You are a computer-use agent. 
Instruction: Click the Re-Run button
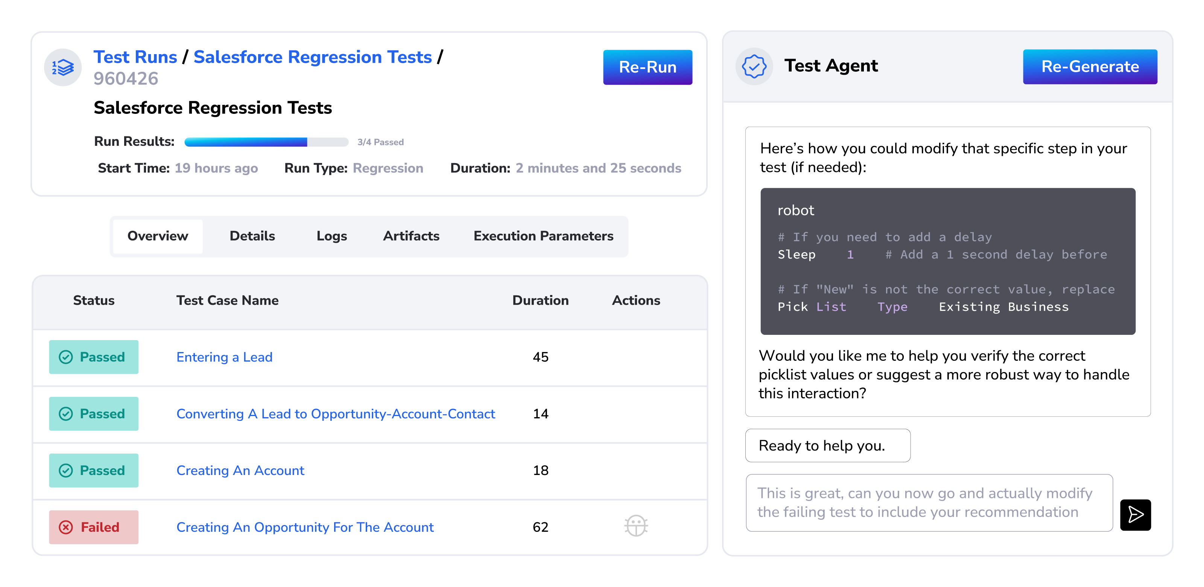[x=647, y=67]
